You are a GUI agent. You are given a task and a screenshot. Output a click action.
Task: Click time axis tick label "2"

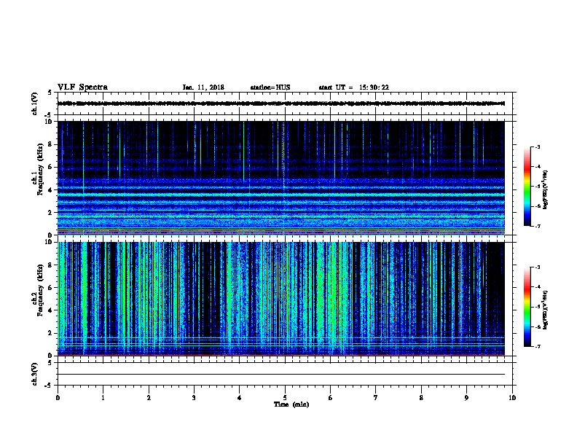click(x=149, y=398)
